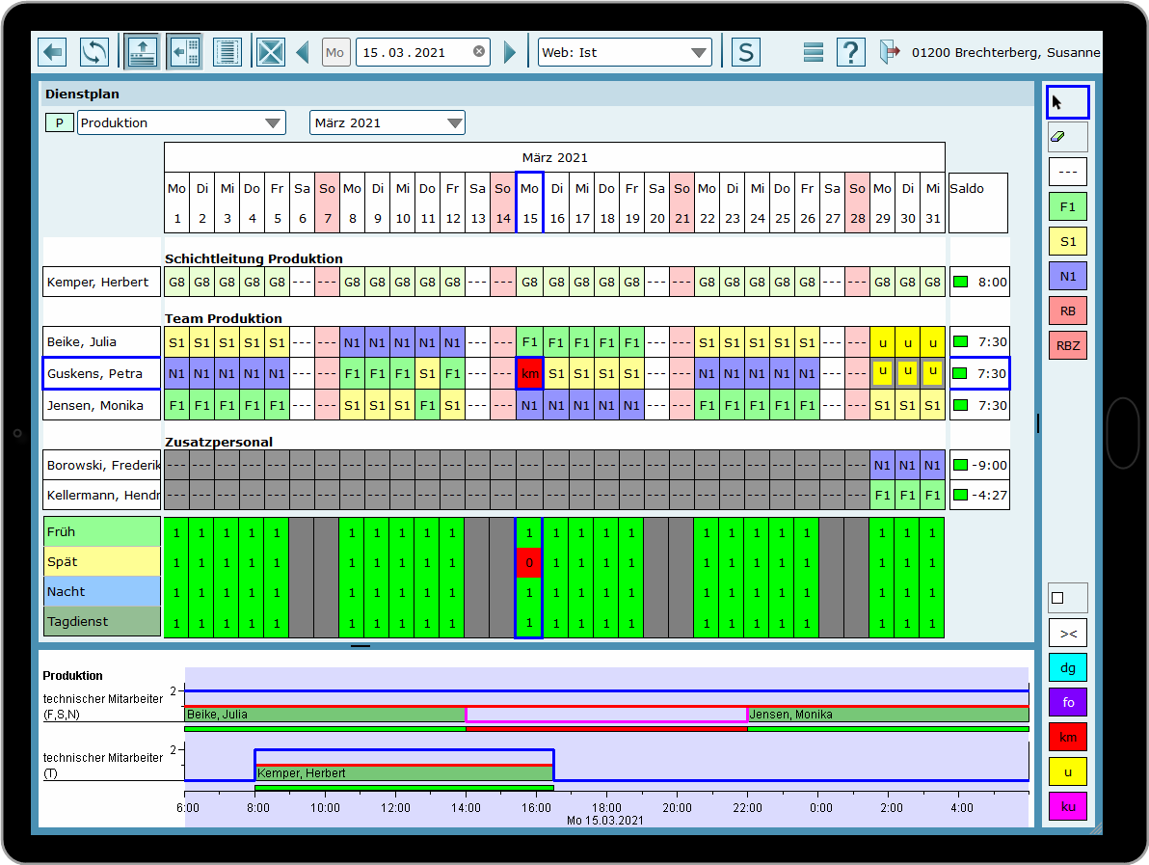Click the S button in toolbar

[745, 52]
